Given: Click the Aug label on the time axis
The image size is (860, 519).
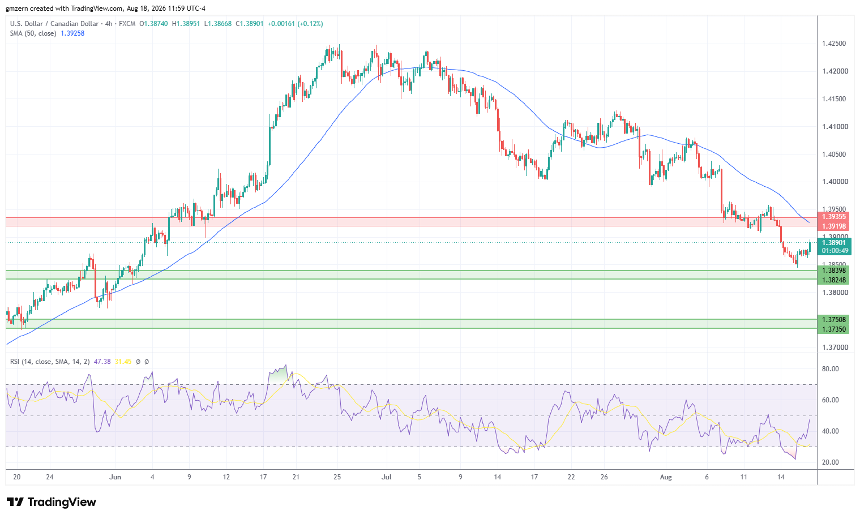Looking at the screenshot, I should coord(666,477).
